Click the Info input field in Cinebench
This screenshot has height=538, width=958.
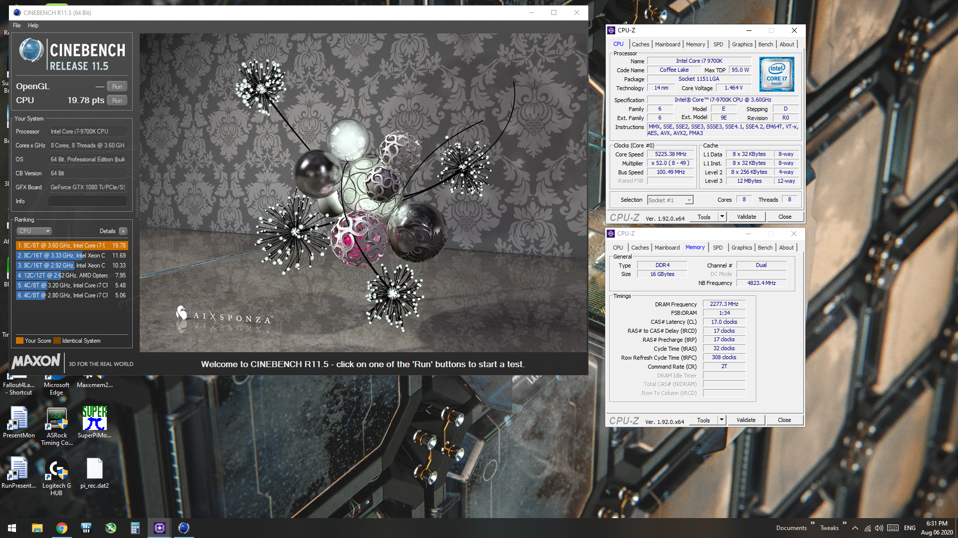88,201
